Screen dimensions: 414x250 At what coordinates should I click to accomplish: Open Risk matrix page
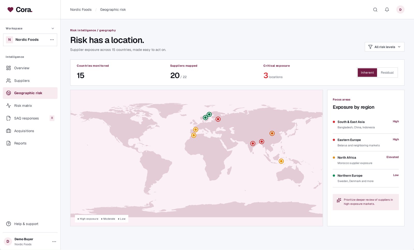[30, 106]
